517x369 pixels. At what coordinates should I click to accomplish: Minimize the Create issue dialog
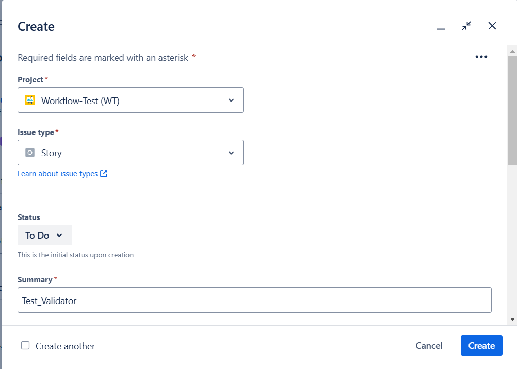click(440, 27)
